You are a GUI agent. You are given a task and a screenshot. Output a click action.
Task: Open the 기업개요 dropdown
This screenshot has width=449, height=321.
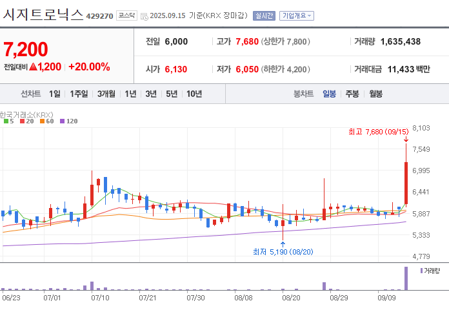click(296, 16)
